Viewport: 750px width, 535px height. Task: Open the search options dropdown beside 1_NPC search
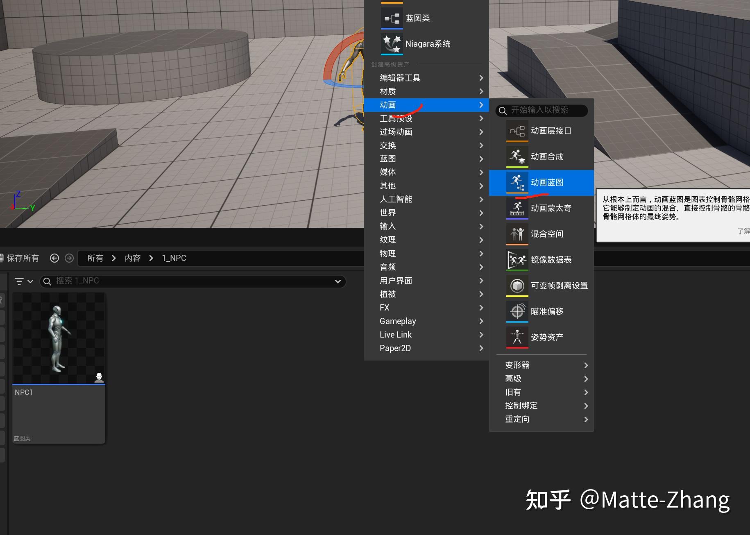(337, 281)
